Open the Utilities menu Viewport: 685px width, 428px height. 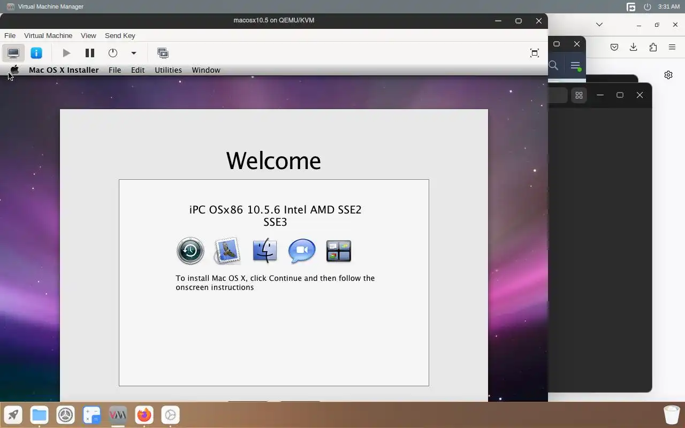[168, 70]
